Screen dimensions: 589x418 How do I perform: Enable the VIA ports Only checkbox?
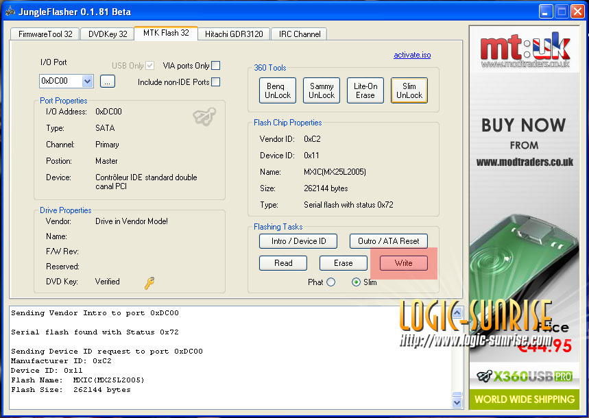pos(215,65)
